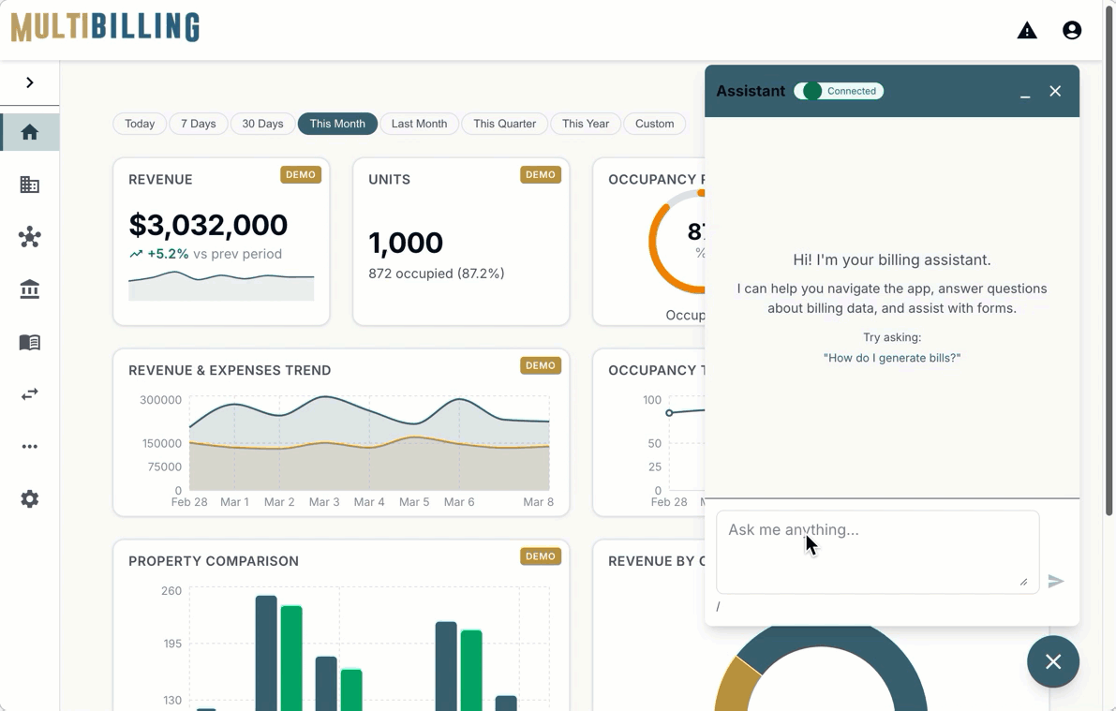1116x711 pixels.
Task: Expand more options ellipsis in sidebar
Action: coord(30,447)
